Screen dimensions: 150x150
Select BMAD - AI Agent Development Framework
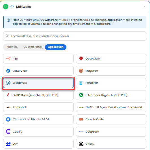coord(111,107)
